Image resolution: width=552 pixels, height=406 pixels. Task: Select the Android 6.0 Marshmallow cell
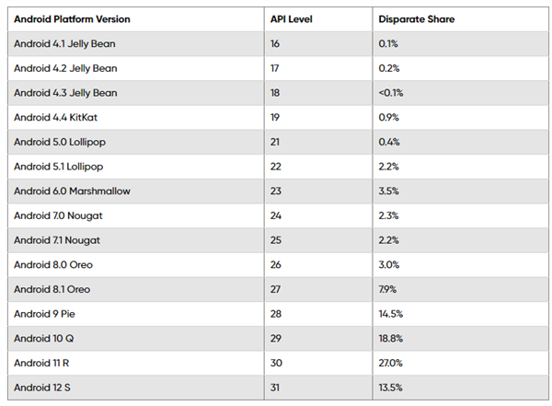[x=136, y=191]
